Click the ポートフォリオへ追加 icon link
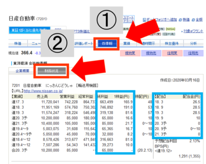The image size is (206, 164). pos(160,20)
